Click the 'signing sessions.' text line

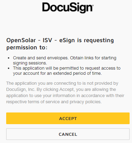pos(30,63)
